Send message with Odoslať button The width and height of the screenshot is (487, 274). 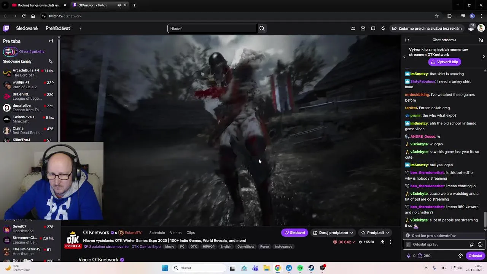pos(475,256)
